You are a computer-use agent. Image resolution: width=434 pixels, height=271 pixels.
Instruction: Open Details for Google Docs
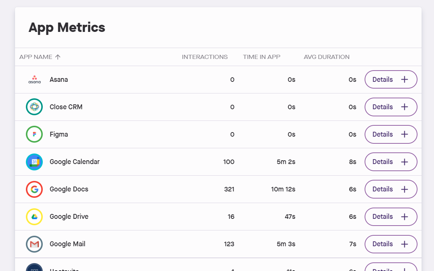point(391,189)
